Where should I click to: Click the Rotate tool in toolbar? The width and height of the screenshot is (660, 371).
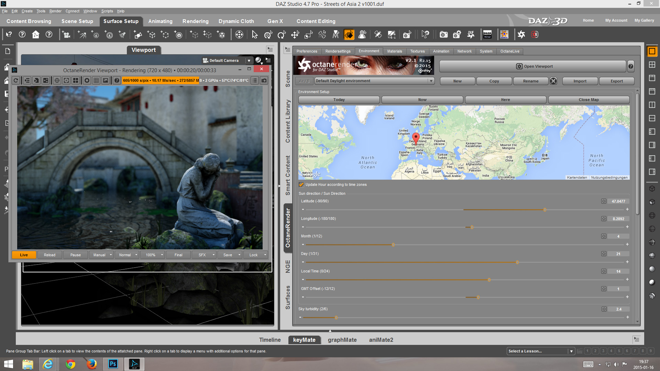click(x=282, y=34)
